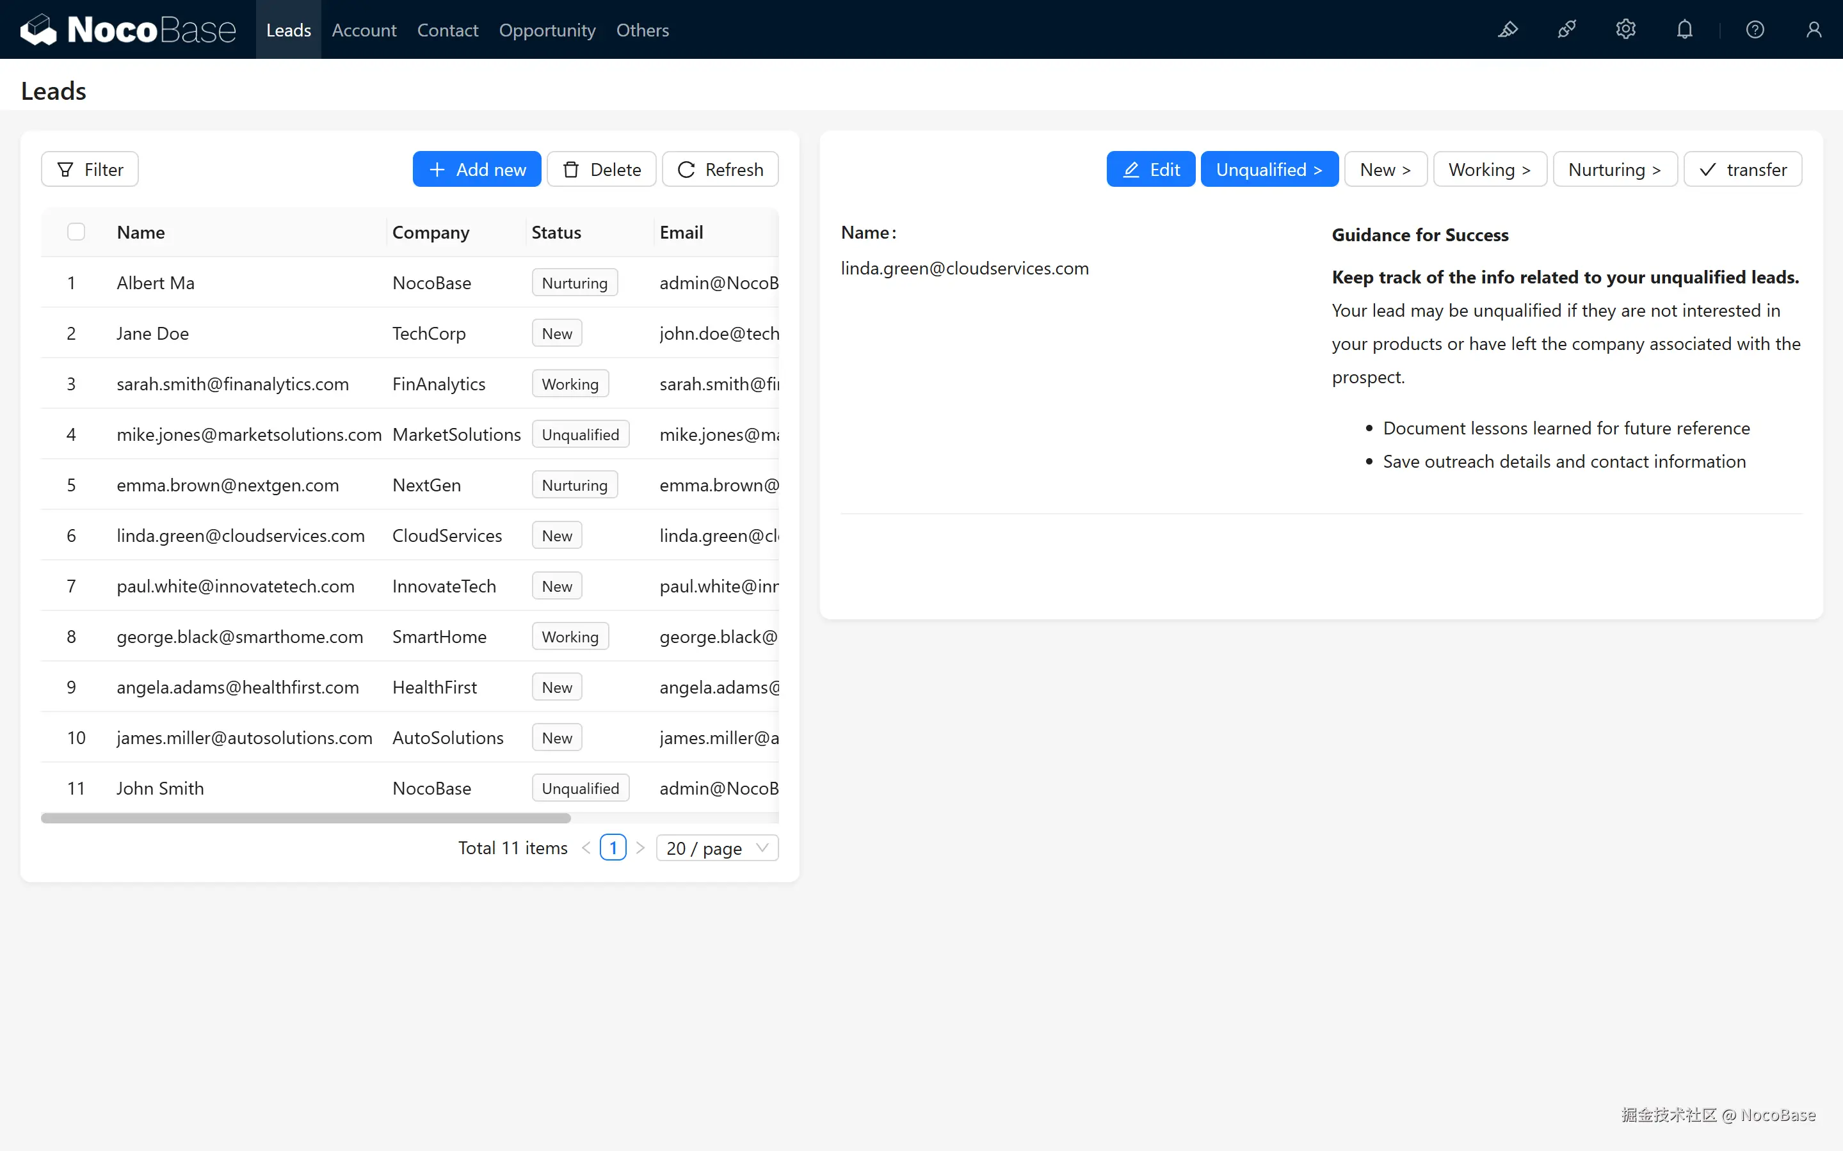Image resolution: width=1843 pixels, height=1151 pixels.
Task: Select the Working > status step
Action: 1489,169
